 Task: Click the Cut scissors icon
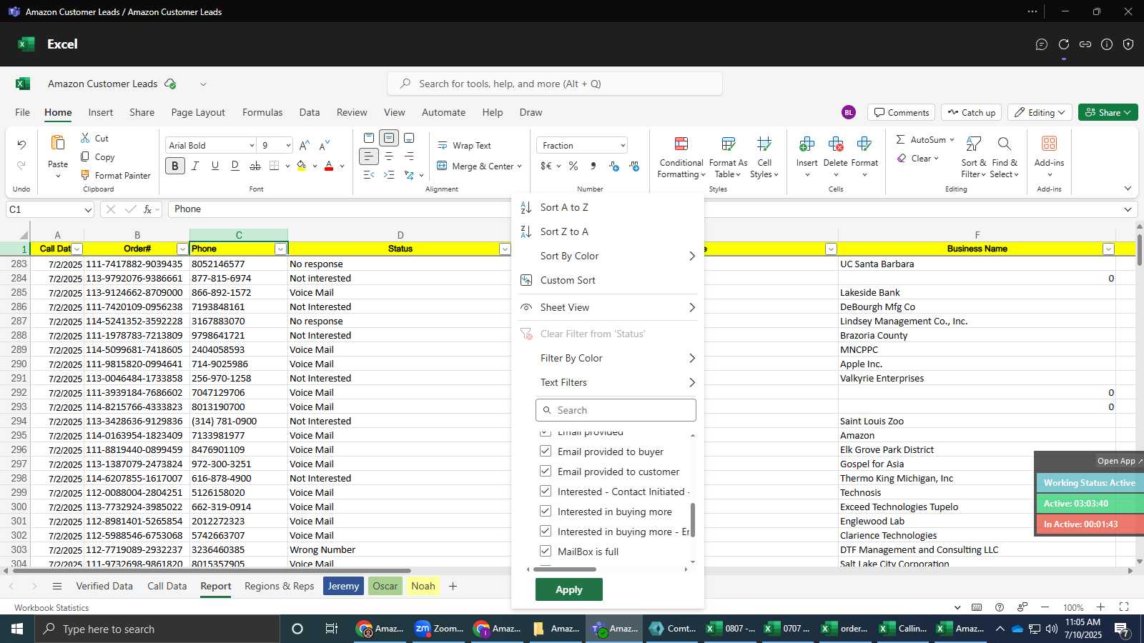coord(85,138)
